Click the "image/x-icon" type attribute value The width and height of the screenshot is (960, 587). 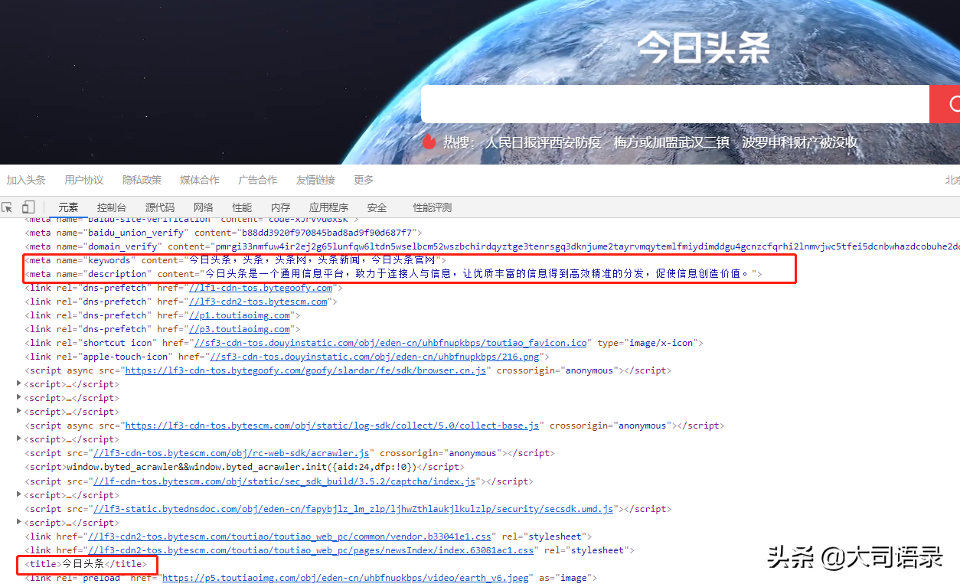coord(662,343)
